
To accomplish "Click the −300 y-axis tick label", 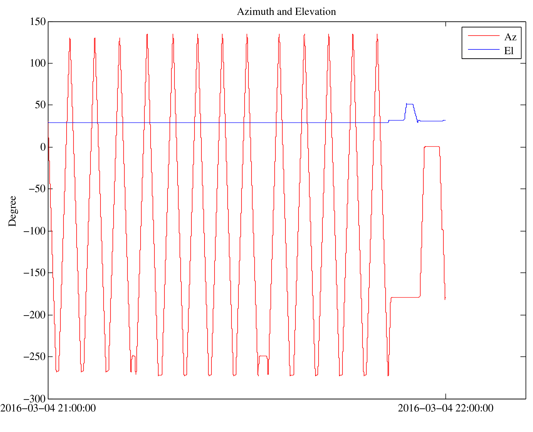I will coord(34,399).
